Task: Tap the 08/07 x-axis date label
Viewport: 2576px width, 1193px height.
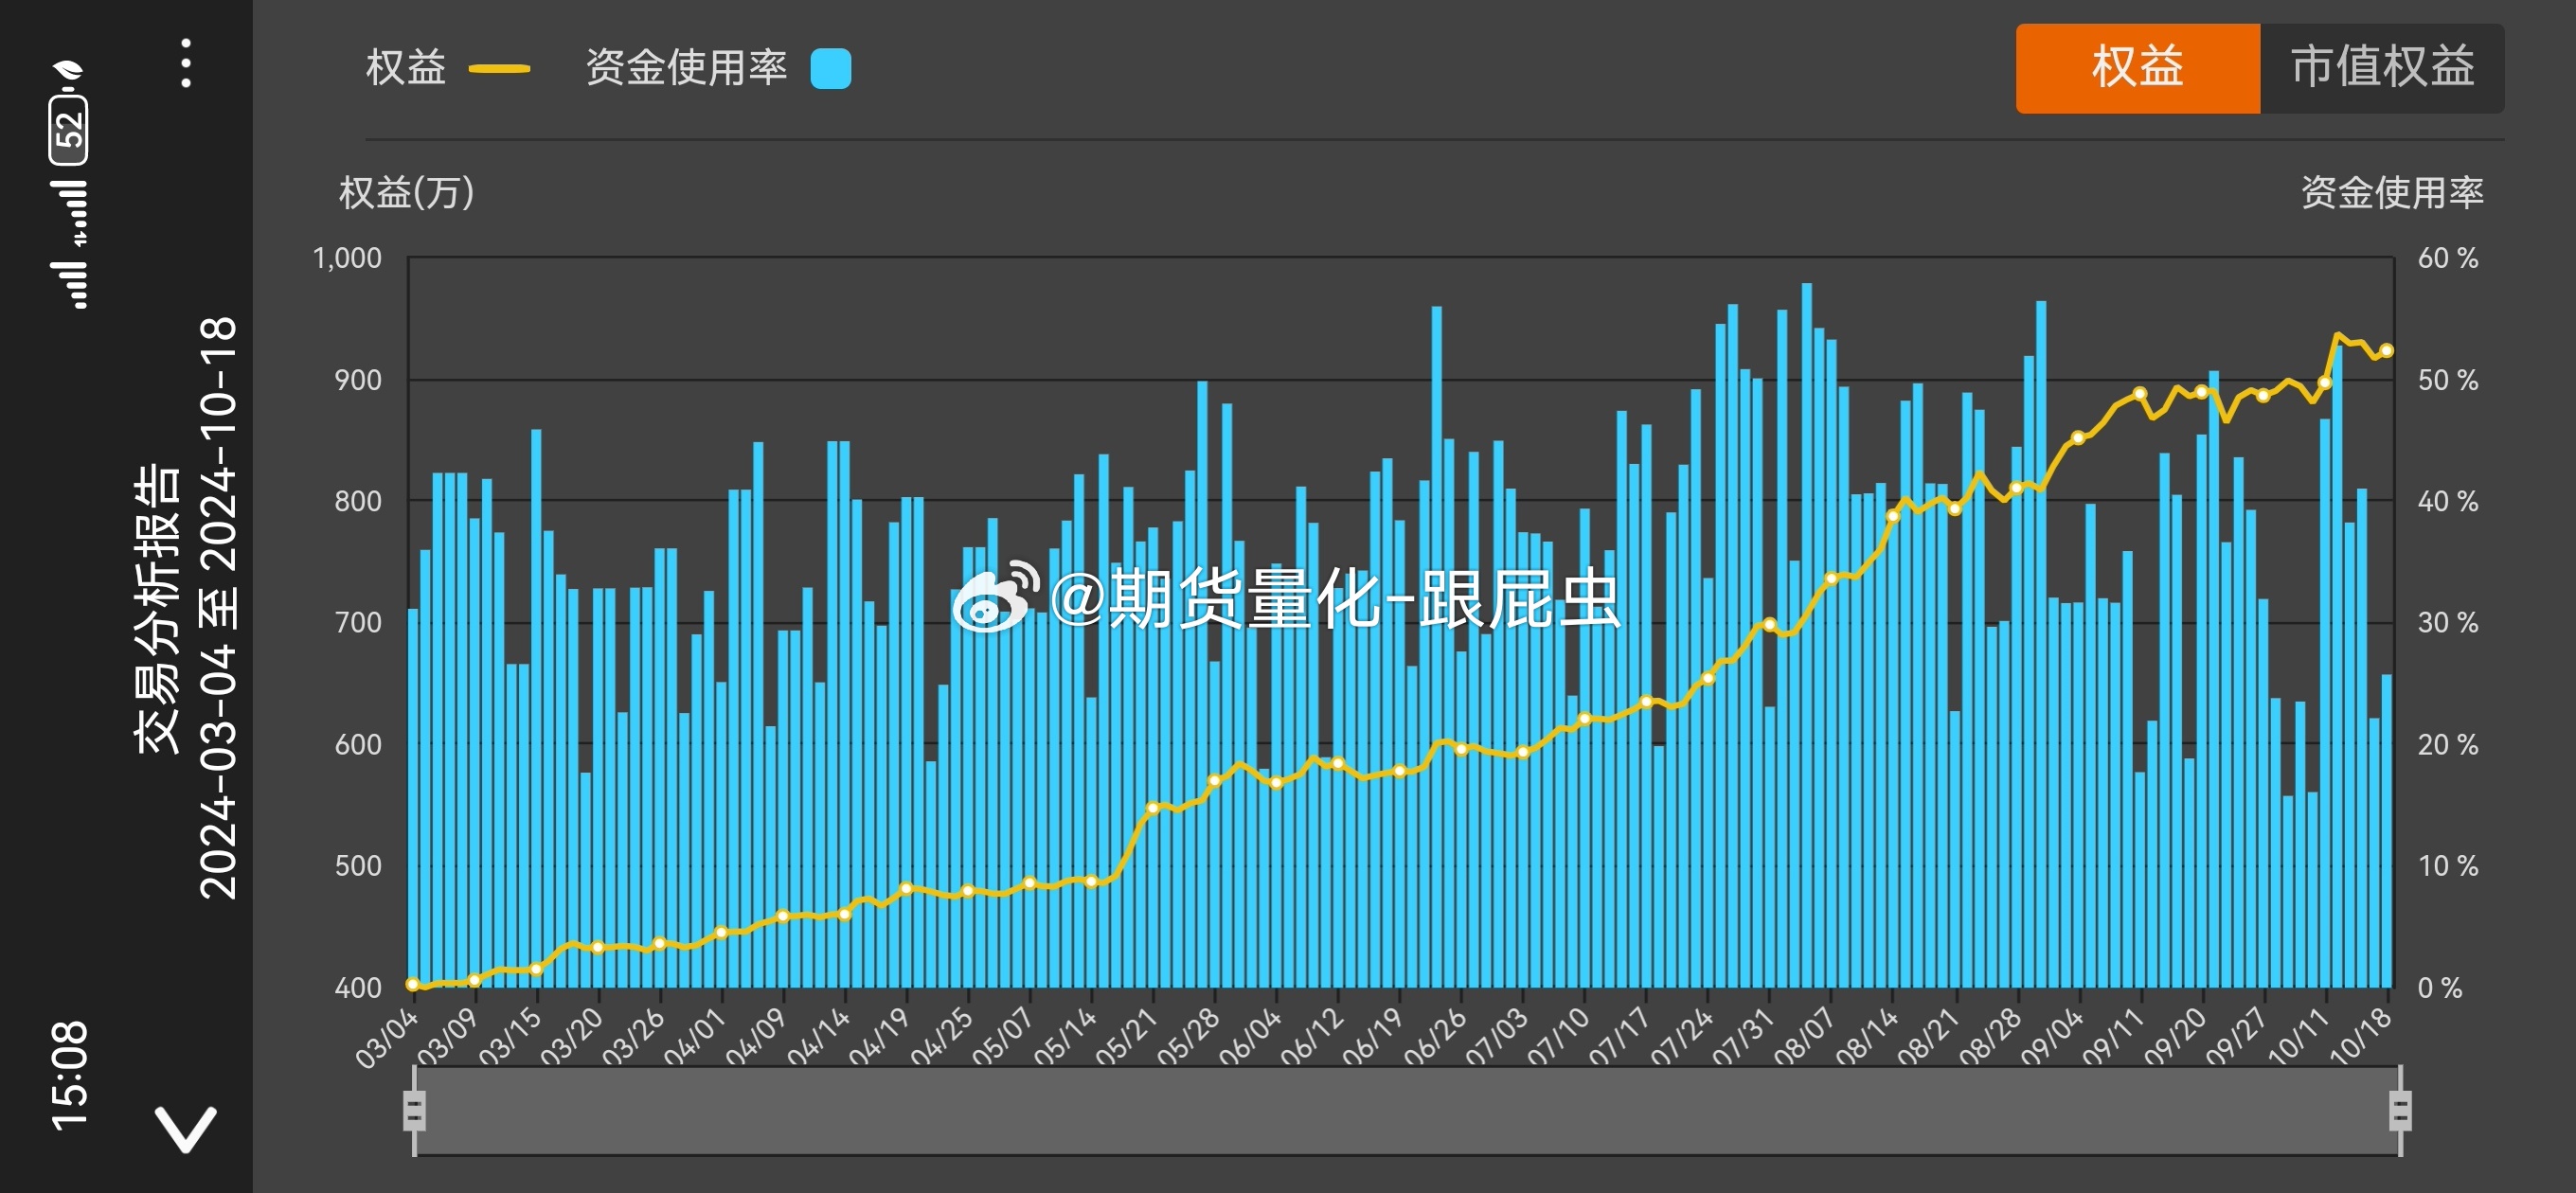Action: pyautogui.click(x=1804, y=1038)
